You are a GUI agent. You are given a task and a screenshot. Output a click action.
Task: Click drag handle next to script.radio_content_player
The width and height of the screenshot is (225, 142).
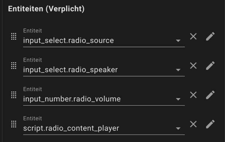click(14, 124)
